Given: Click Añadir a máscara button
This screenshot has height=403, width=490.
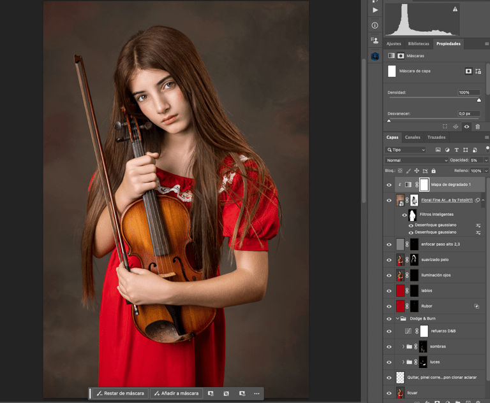Looking at the screenshot, I should [x=175, y=393].
